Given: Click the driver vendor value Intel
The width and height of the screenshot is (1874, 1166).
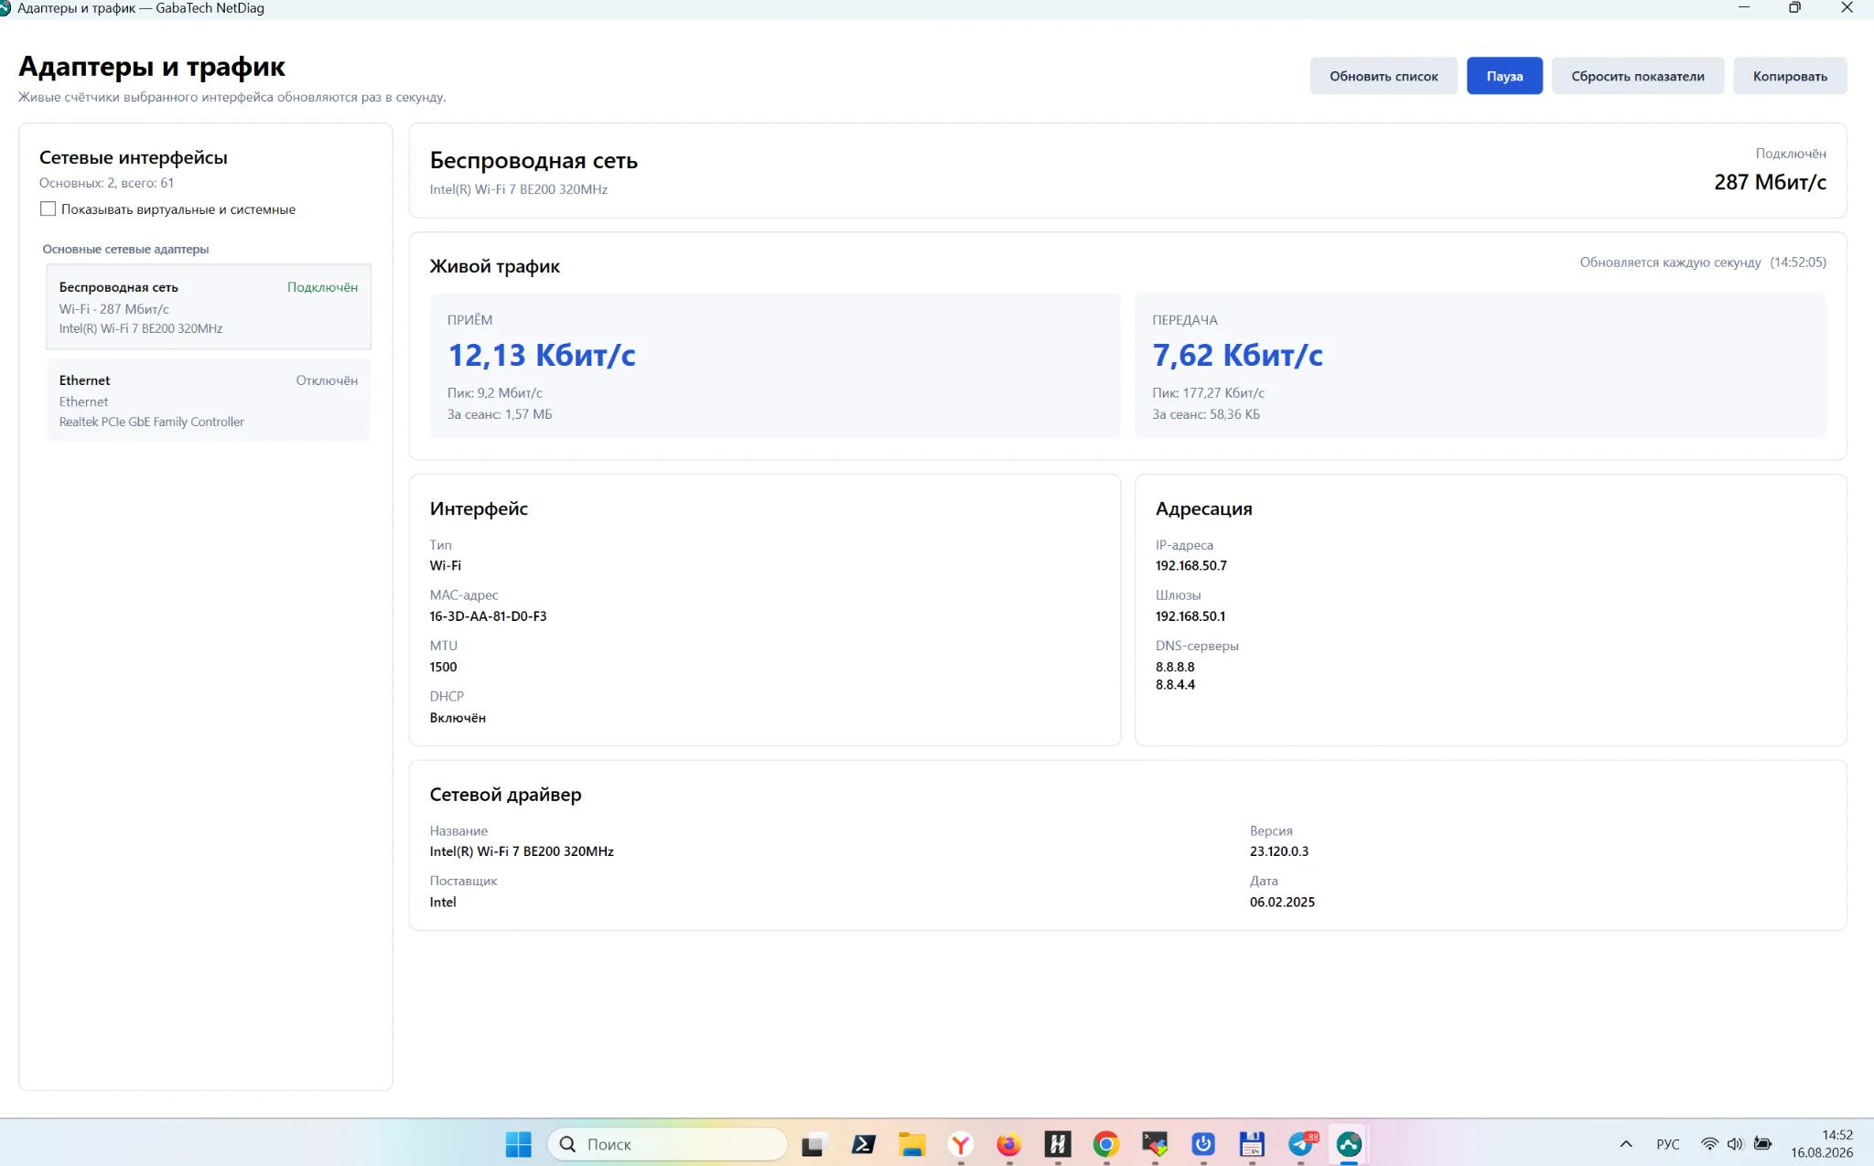Looking at the screenshot, I should [x=443, y=902].
